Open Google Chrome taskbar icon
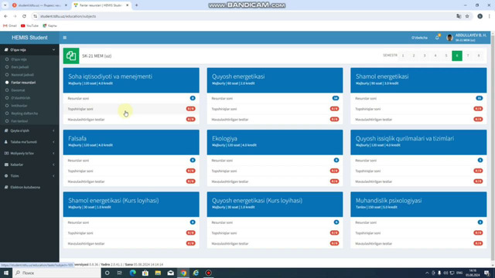 click(183, 273)
